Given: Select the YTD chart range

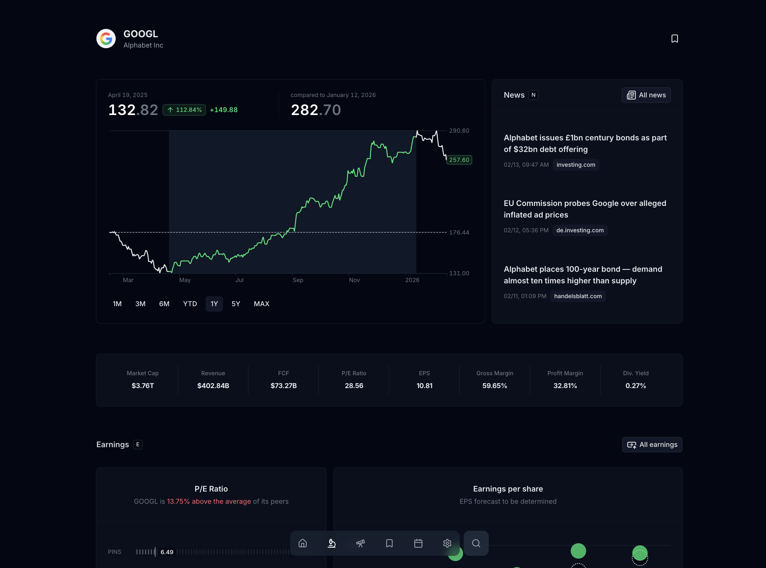Looking at the screenshot, I should (190, 304).
